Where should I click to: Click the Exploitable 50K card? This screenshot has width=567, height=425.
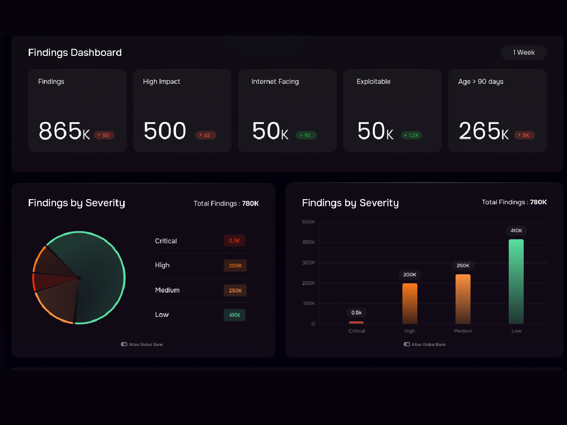[x=392, y=111]
